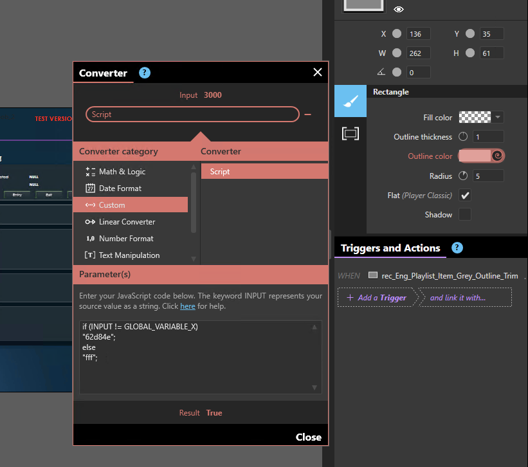Select the paintbrush appearance tab
Viewport: 528px width, 467px height.
pyautogui.click(x=350, y=102)
